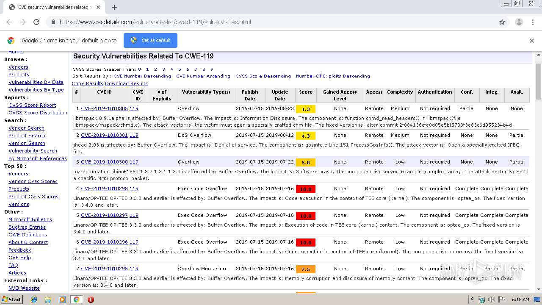Open By Microsoft References search
The height and width of the screenshot is (305, 542).
coord(38,158)
